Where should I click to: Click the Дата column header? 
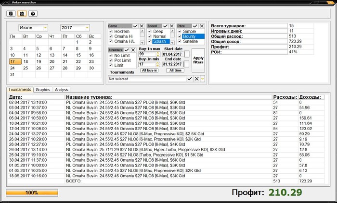tap(37, 97)
